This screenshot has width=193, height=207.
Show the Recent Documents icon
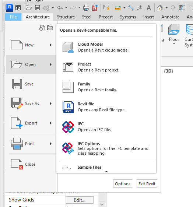(x=42, y=28)
